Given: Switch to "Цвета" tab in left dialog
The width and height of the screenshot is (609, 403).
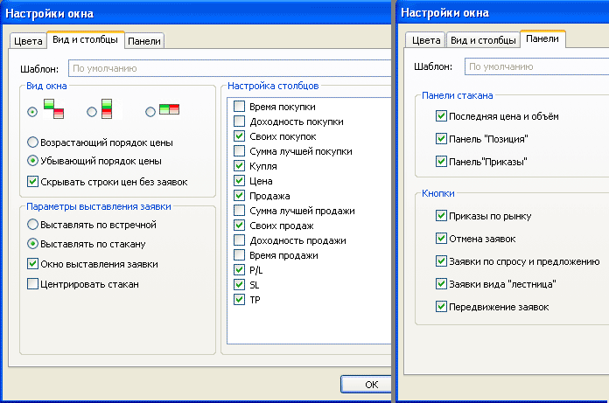Looking at the screenshot, I should [x=27, y=40].
